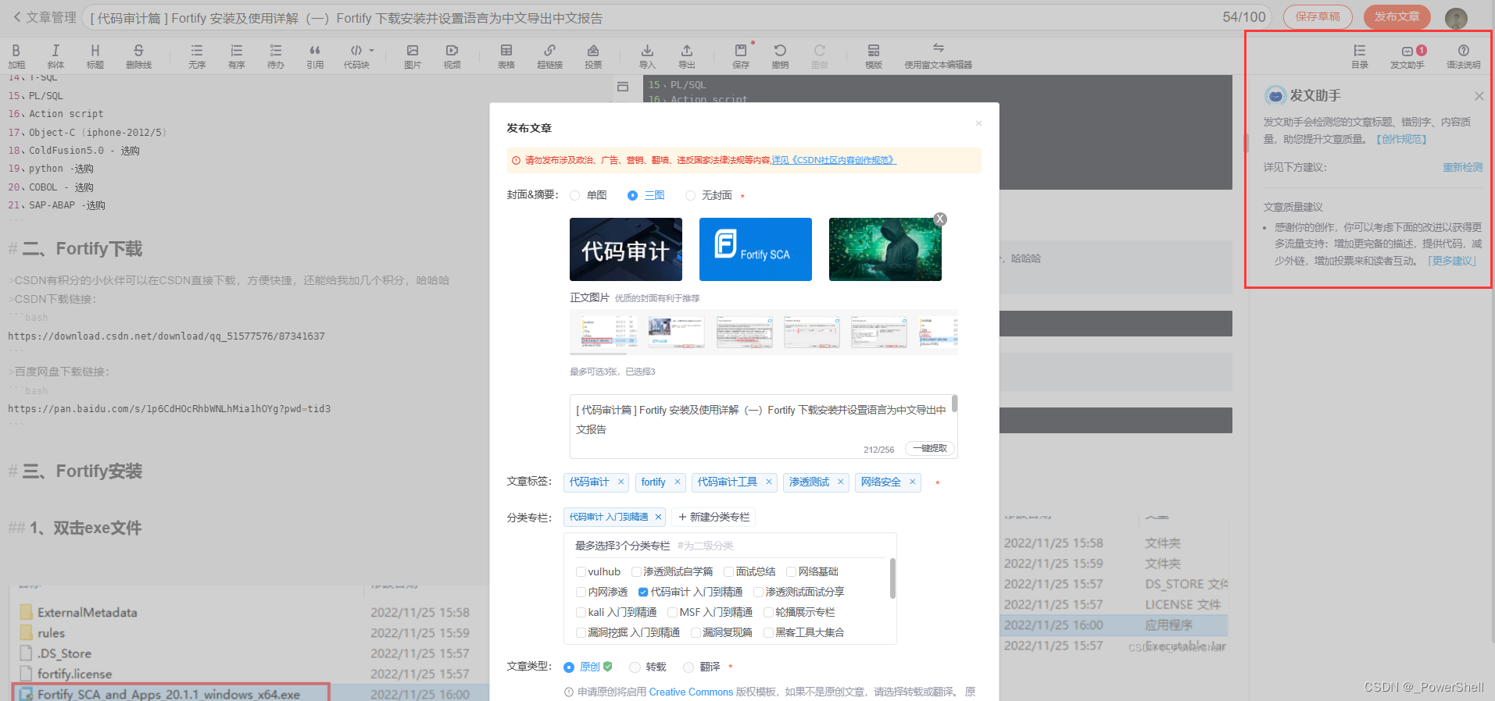Apply strikethrough (删除线) formatting
The image size is (1495, 701).
[138, 56]
